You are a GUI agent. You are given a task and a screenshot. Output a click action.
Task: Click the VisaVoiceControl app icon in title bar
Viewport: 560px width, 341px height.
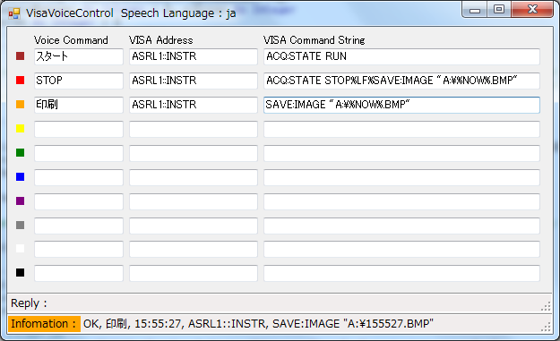pyautogui.click(x=14, y=13)
